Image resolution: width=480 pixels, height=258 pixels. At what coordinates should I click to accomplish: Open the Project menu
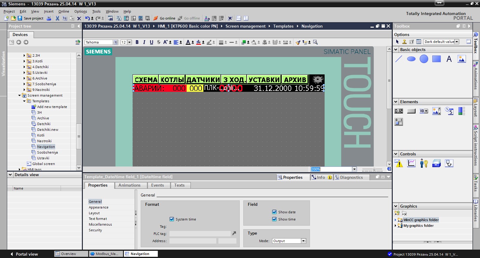[x=9, y=11]
